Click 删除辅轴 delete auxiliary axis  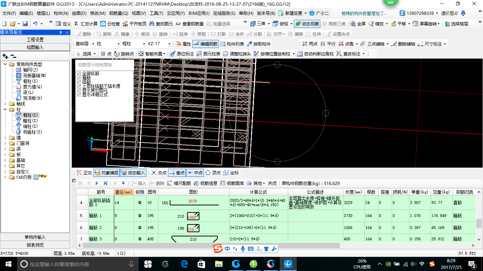coord(403,44)
